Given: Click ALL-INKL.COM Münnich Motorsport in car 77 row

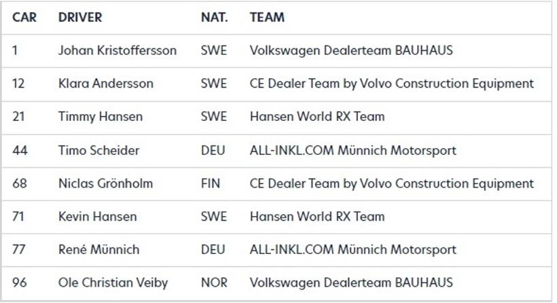Looking at the screenshot, I should tap(353, 249).
